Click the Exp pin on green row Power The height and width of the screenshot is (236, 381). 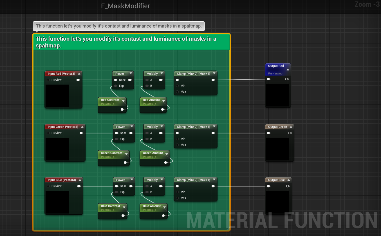pos(116,139)
